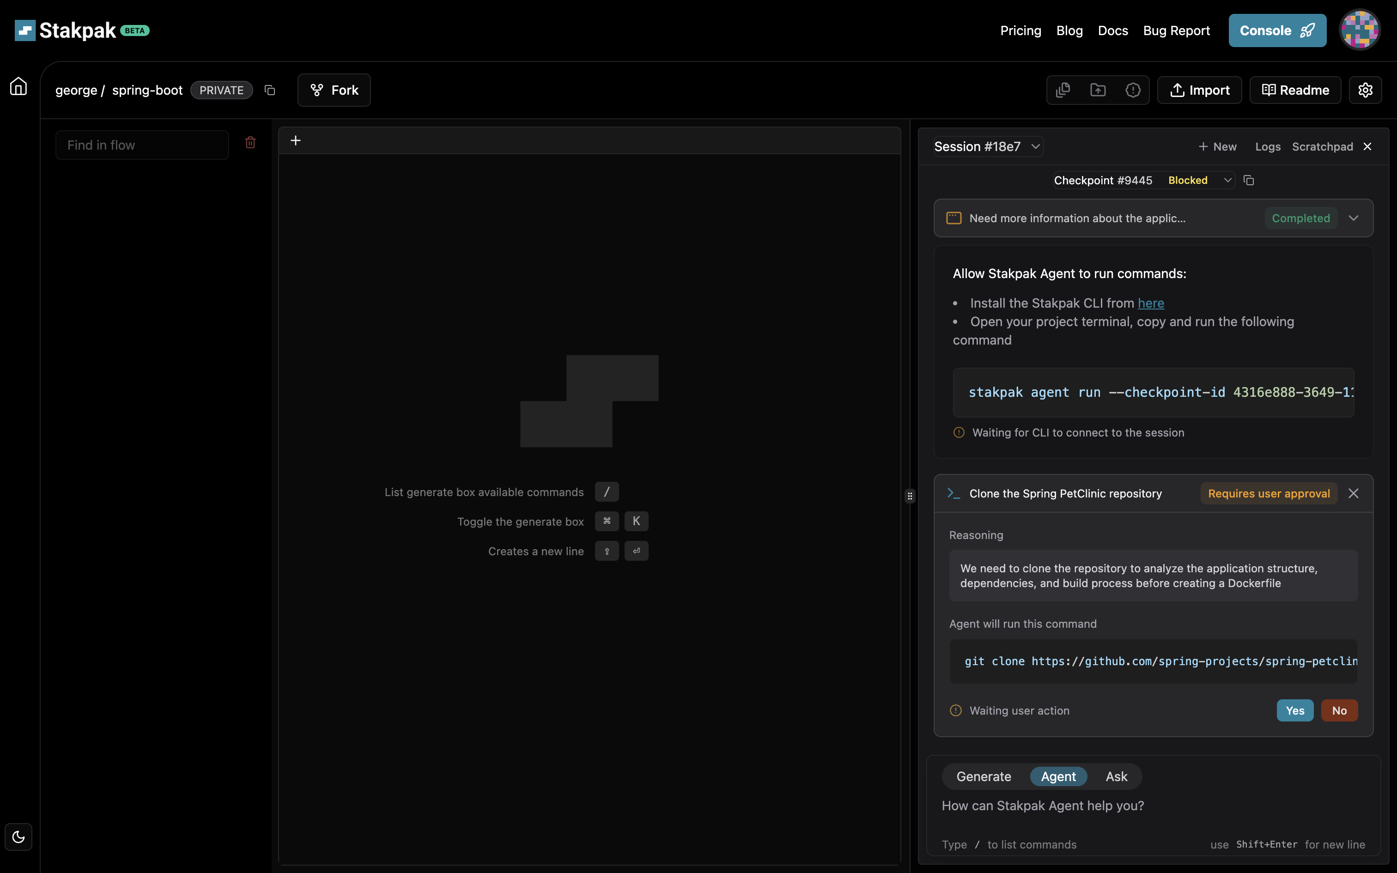The width and height of the screenshot is (1397, 873).
Task: Open the Checkpoint #9445 Blocked dropdown
Action: pyautogui.click(x=1143, y=180)
